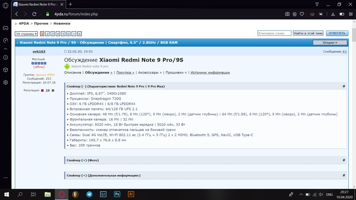
Task: Go to page 5 of topic
Action: click(x=63, y=34)
